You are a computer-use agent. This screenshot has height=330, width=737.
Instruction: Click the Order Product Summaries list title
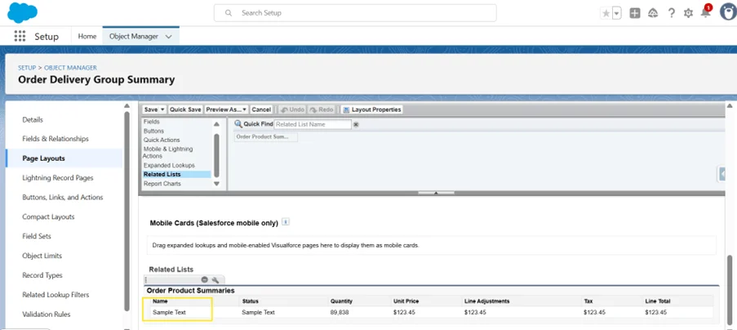coord(190,291)
